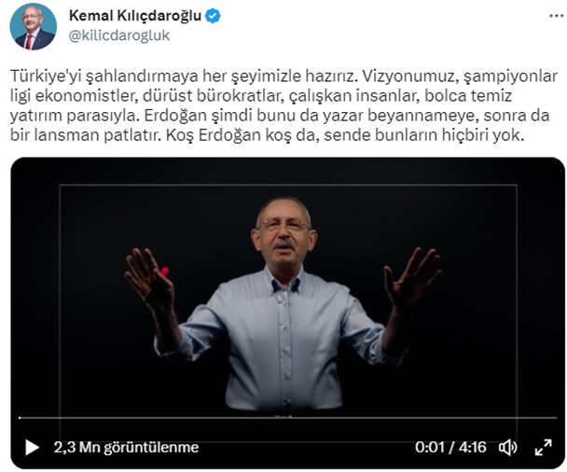
Task: Click the man's face in the video
Action: (x=283, y=231)
